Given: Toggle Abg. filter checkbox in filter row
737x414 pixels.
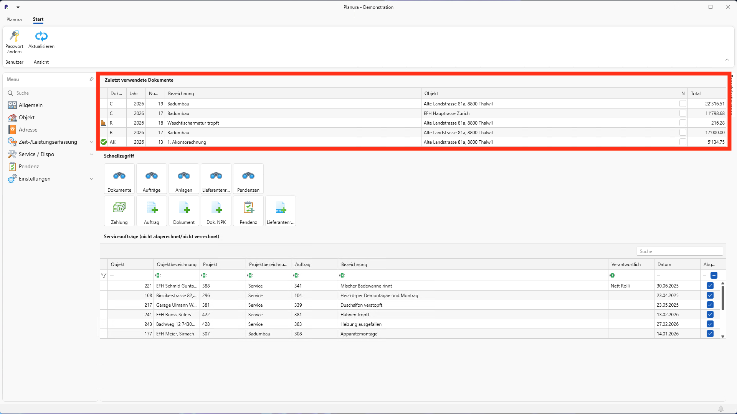Looking at the screenshot, I should [714, 275].
